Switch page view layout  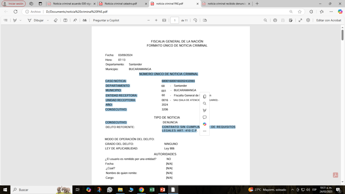205,20
